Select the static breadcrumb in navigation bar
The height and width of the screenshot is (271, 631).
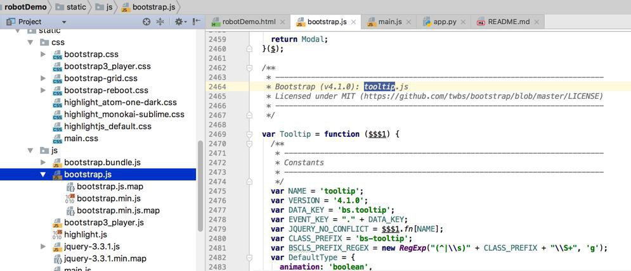[71, 7]
